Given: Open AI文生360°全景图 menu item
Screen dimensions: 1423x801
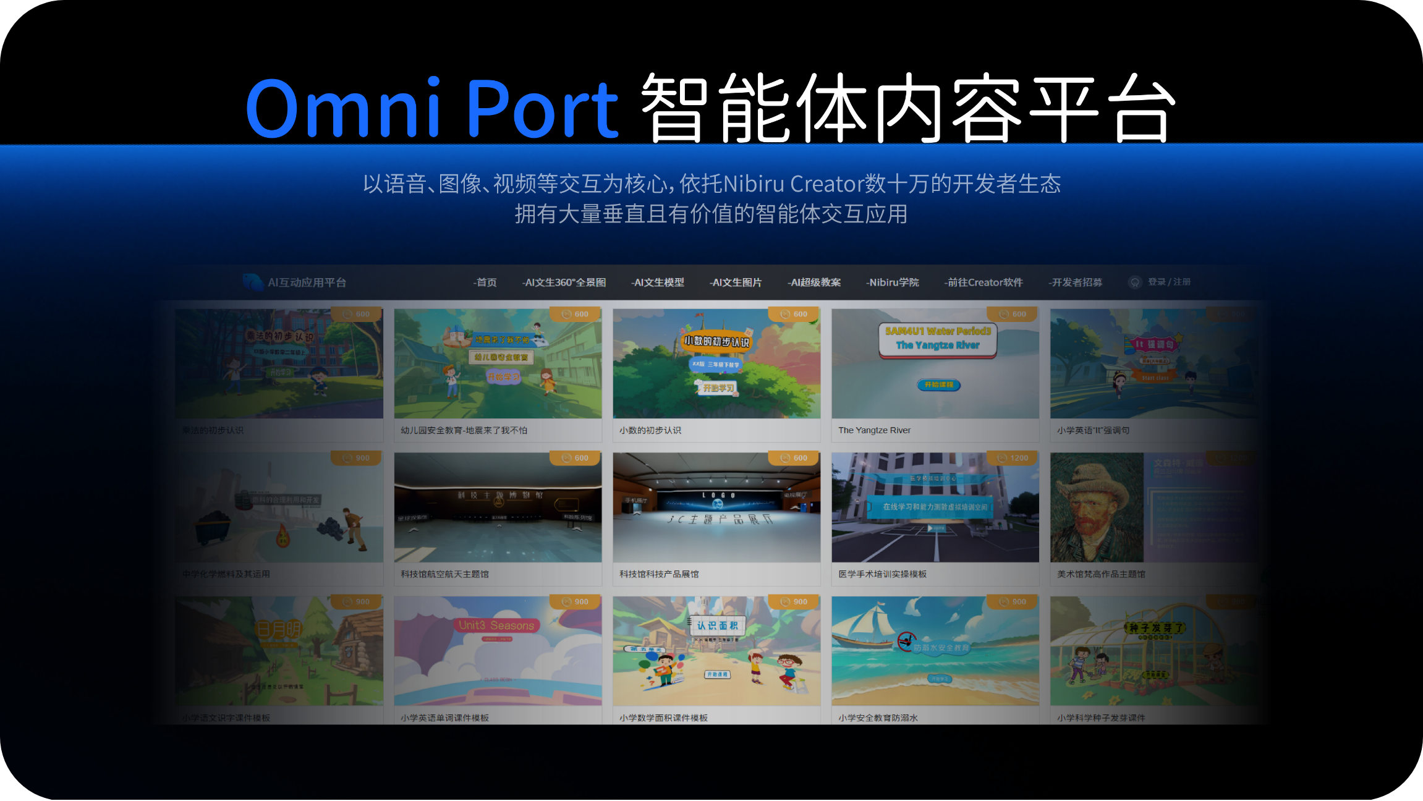Looking at the screenshot, I should tap(564, 282).
